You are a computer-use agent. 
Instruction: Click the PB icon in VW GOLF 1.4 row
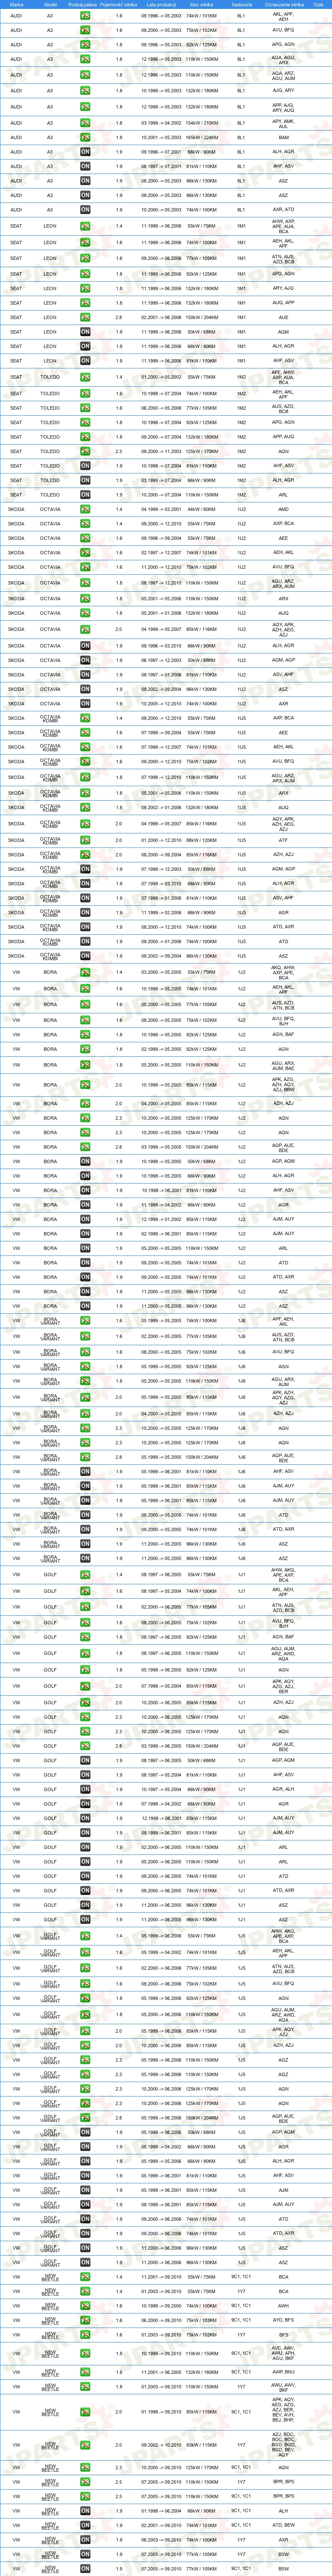pyautogui.click(x=85, y=1575)
